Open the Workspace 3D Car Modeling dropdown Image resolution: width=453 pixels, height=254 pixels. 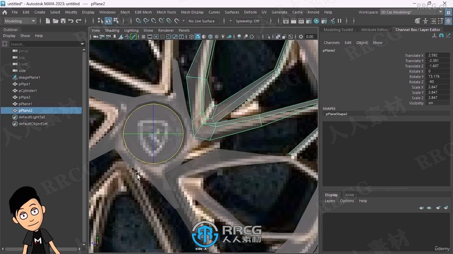point(412,12)
